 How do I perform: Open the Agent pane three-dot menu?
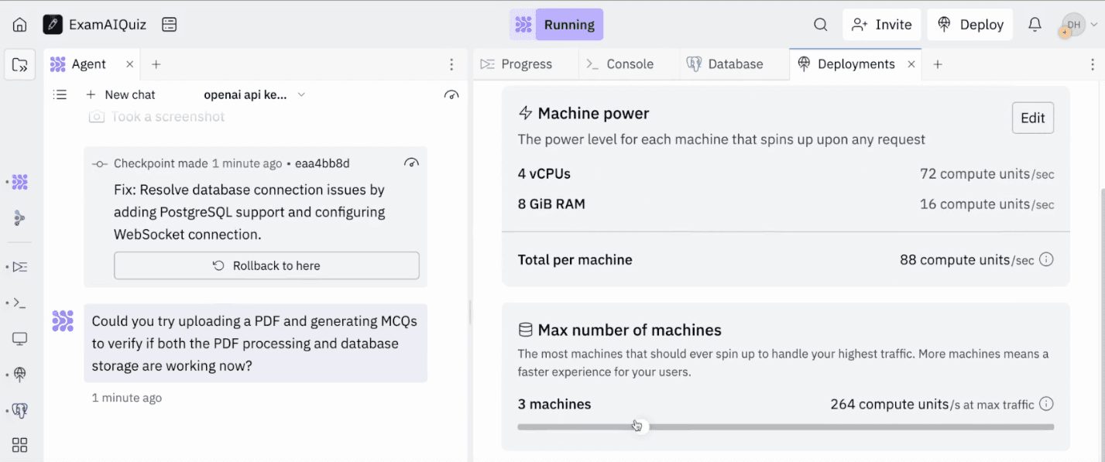[x=452, y=65]
